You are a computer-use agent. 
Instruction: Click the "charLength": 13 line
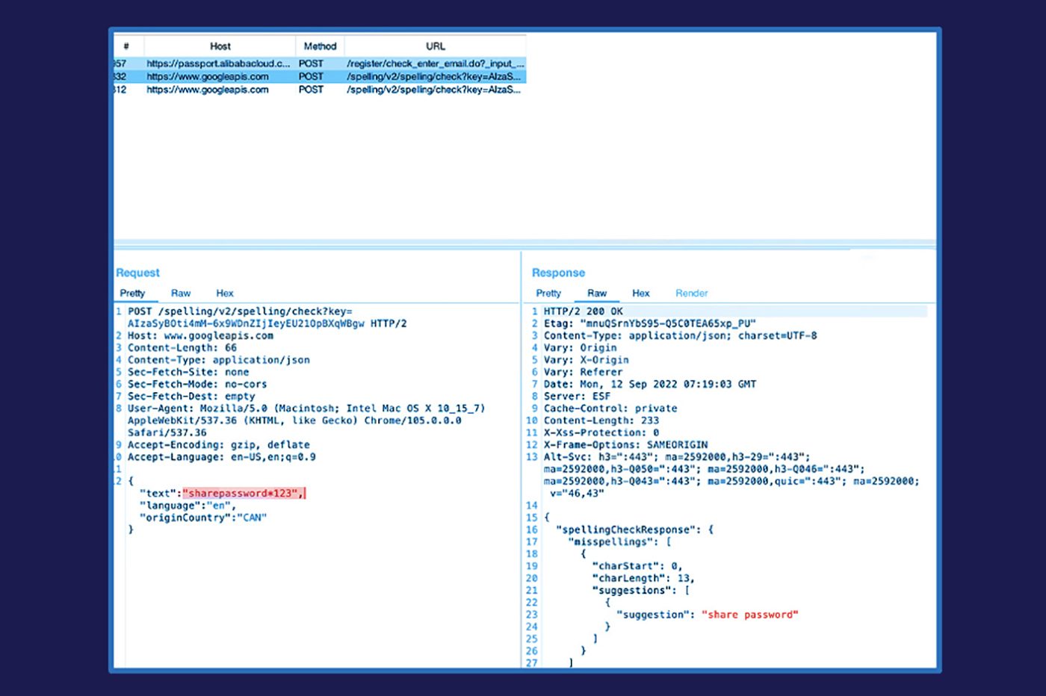click(x=643, y=578)
